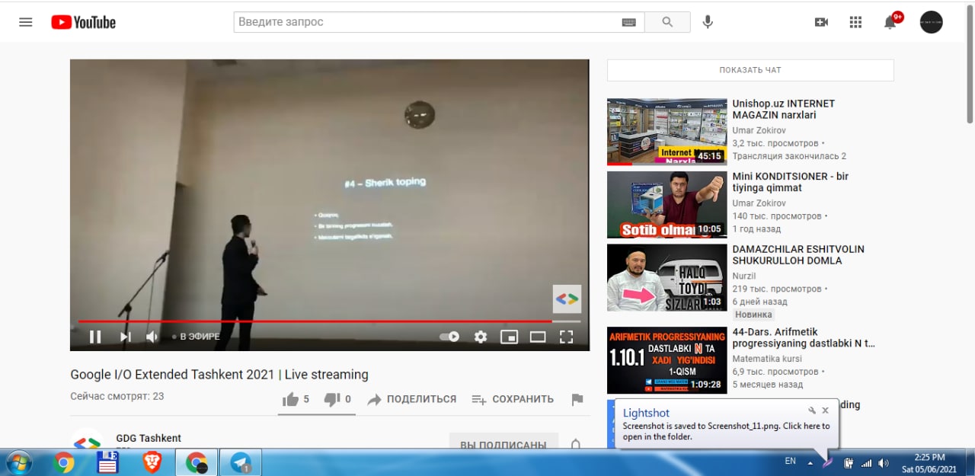Open DAMAZCHILAR ESHITVOLIN video thumbnail
The height and width of the screenshot is (476, 975).
[667, 277]
